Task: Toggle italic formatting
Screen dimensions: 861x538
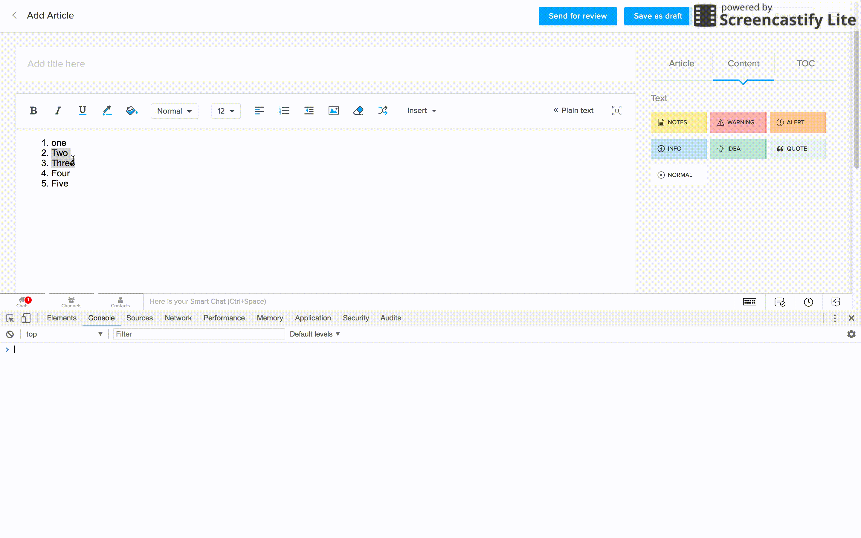Action: point(58,110)
